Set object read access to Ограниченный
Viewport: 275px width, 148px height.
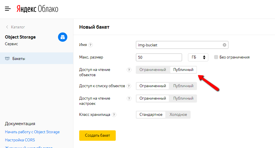153,70
